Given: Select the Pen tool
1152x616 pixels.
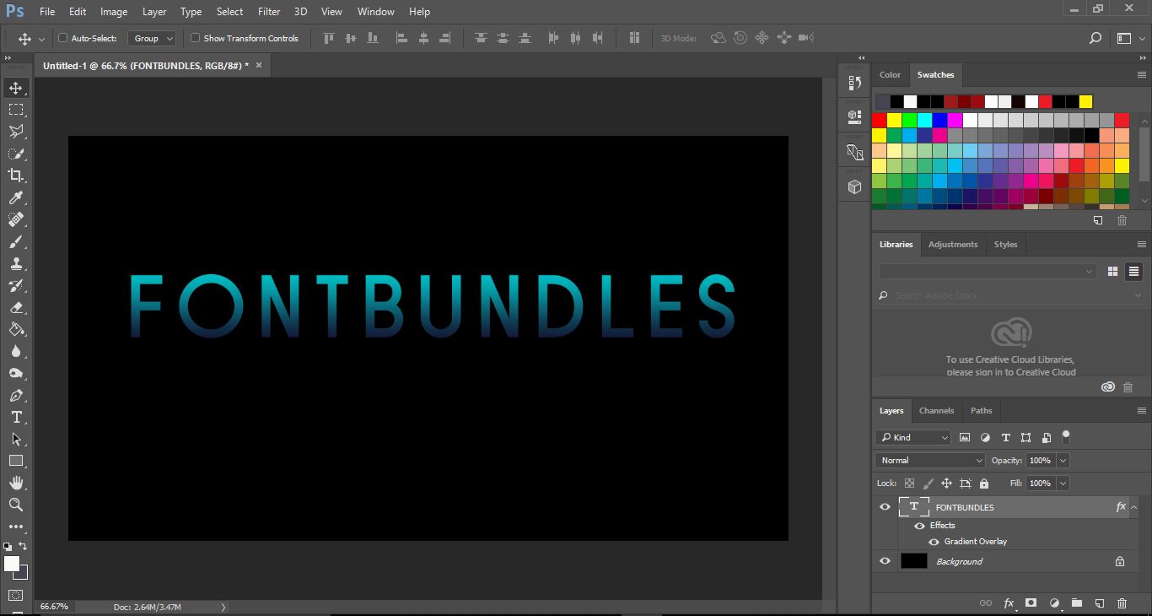Looking at the screenshot, I should (16, 395).
